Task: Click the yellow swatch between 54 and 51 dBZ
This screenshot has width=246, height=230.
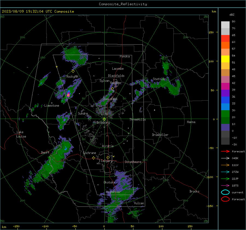Action: click(225, 59)
